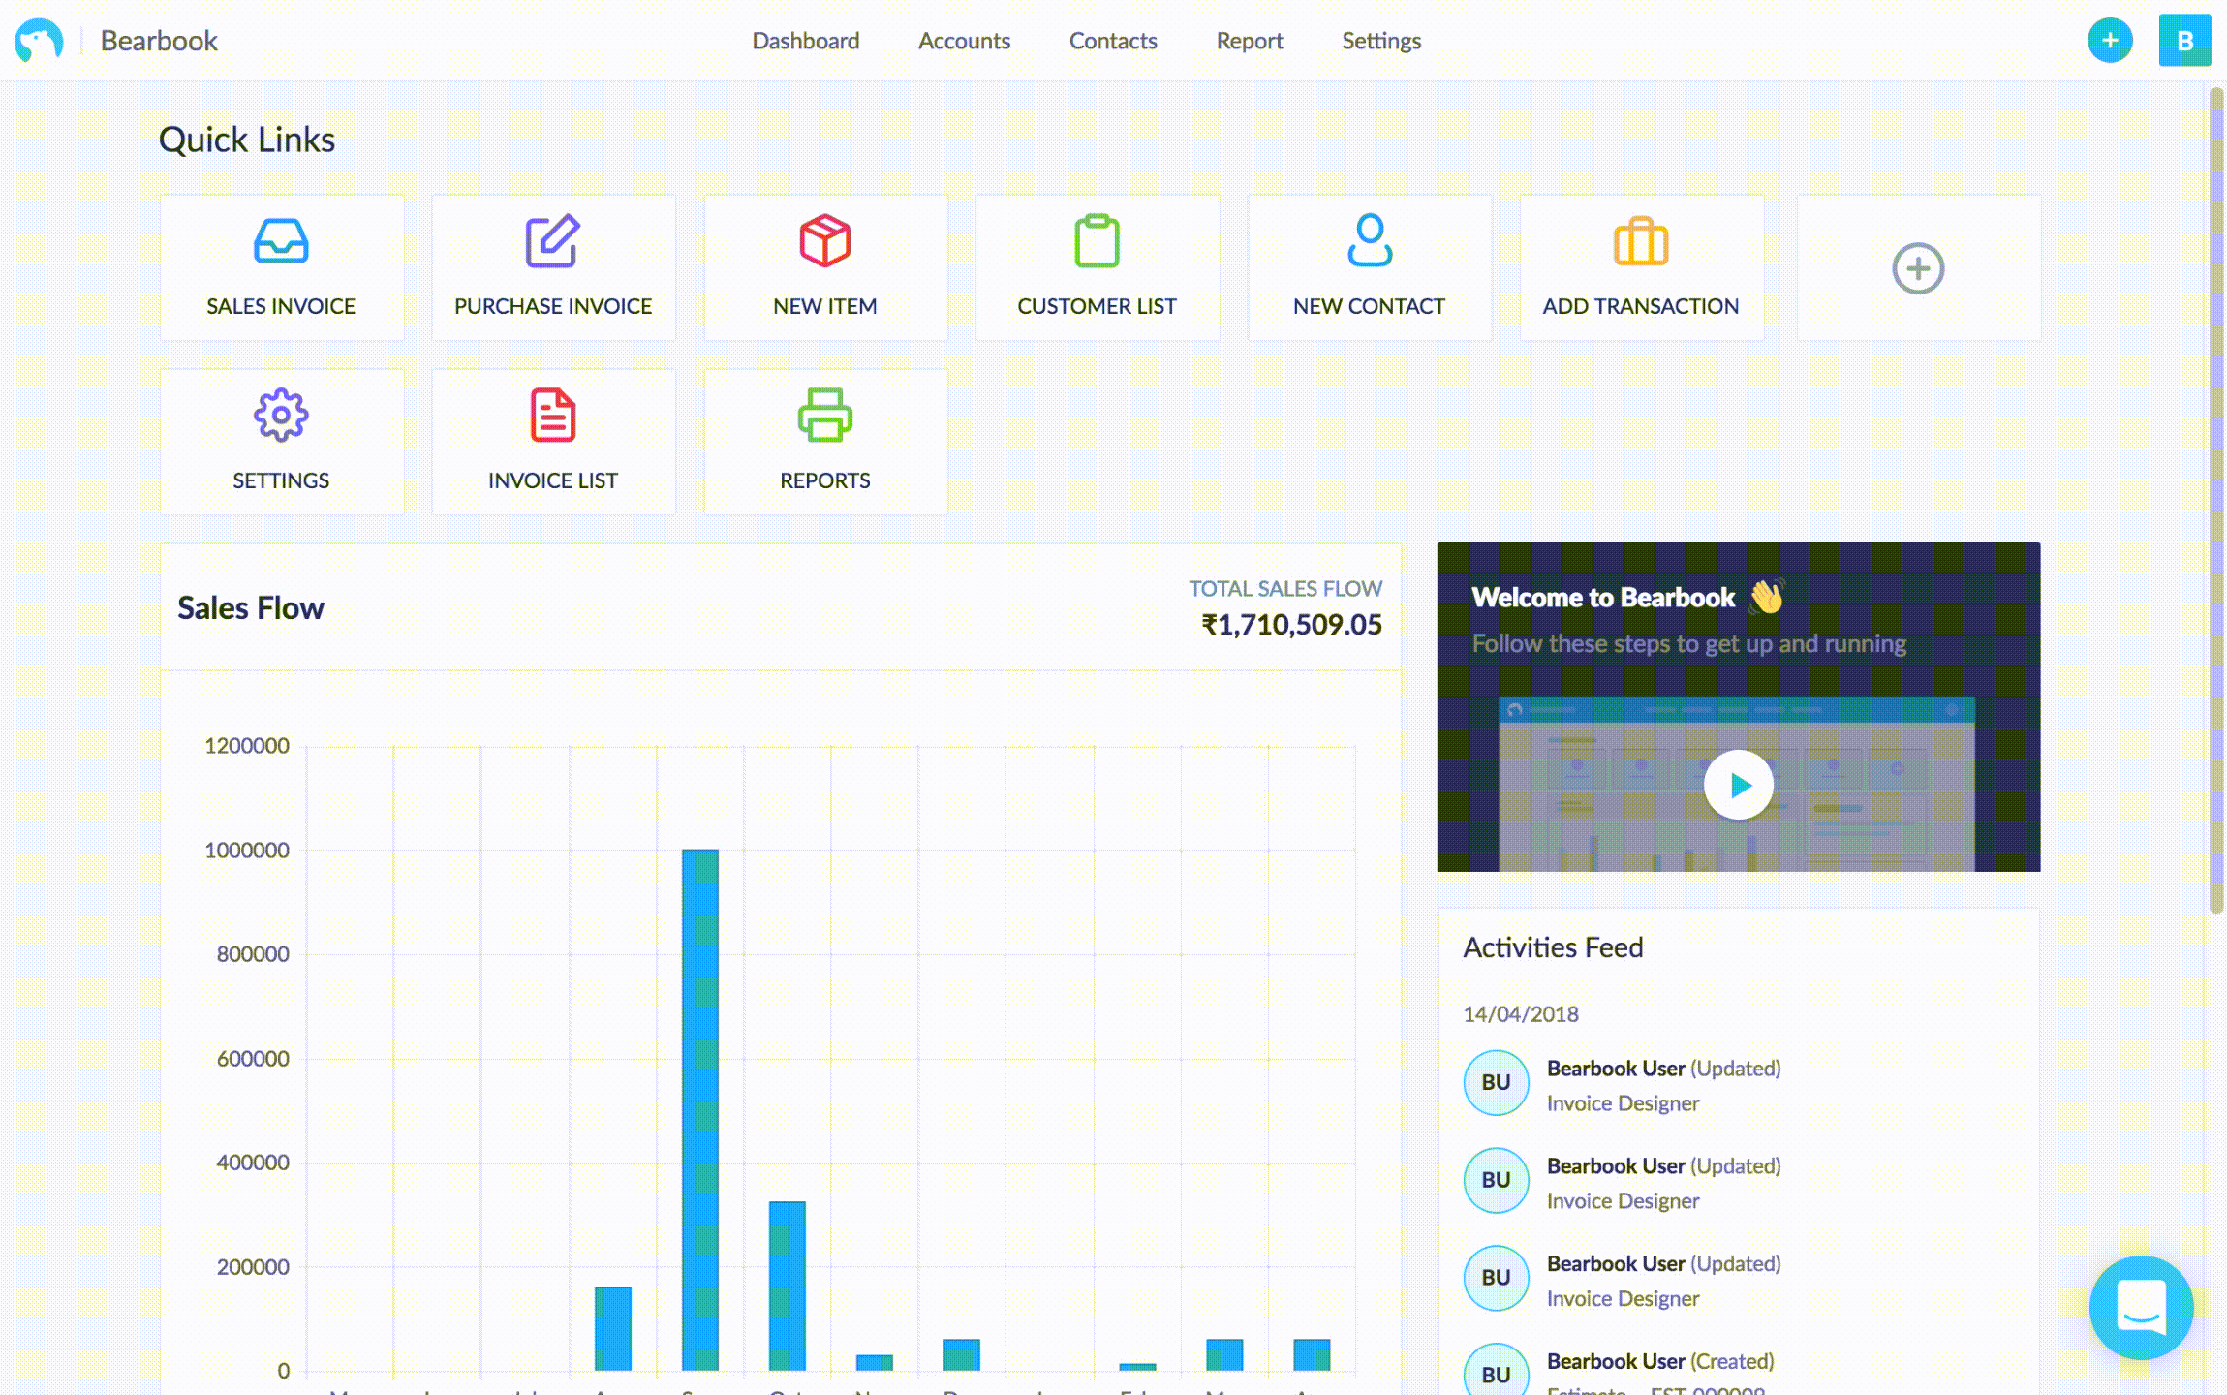Click BU avatar beside Created activity
Screen dimensions: 2227x1395
pyautogui.click(x=1496, y=1371)
